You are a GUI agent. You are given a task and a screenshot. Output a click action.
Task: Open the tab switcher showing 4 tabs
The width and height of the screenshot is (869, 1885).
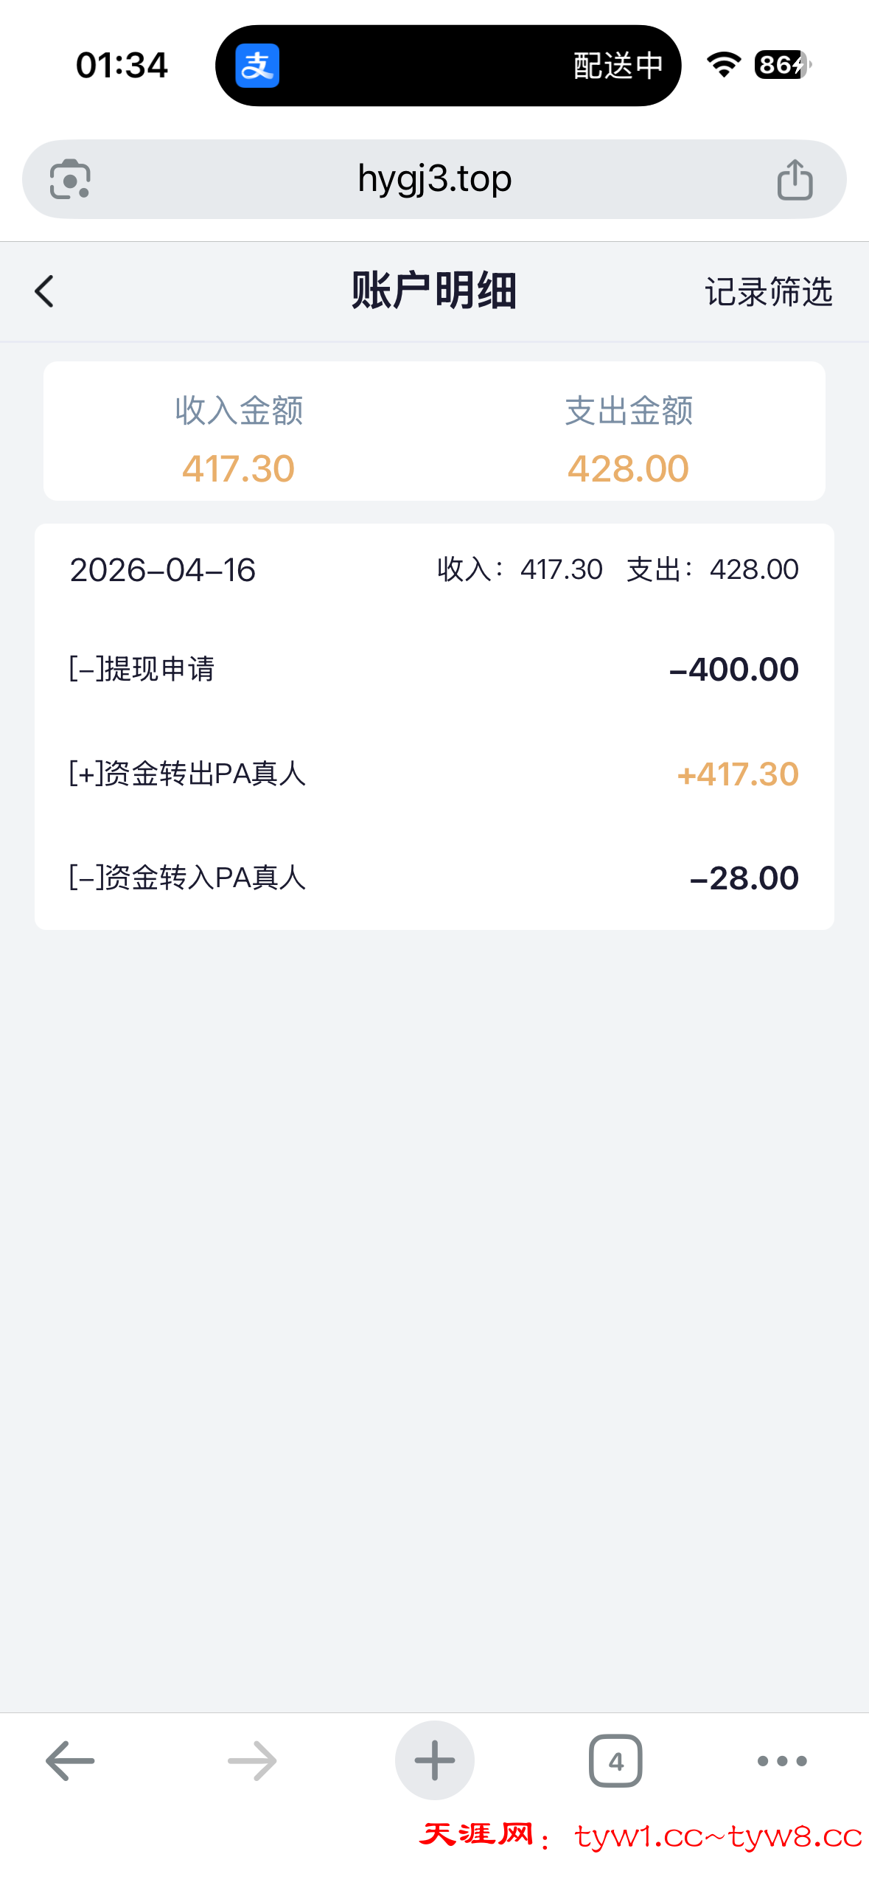pyautogui.click(x=615, y=1760)
